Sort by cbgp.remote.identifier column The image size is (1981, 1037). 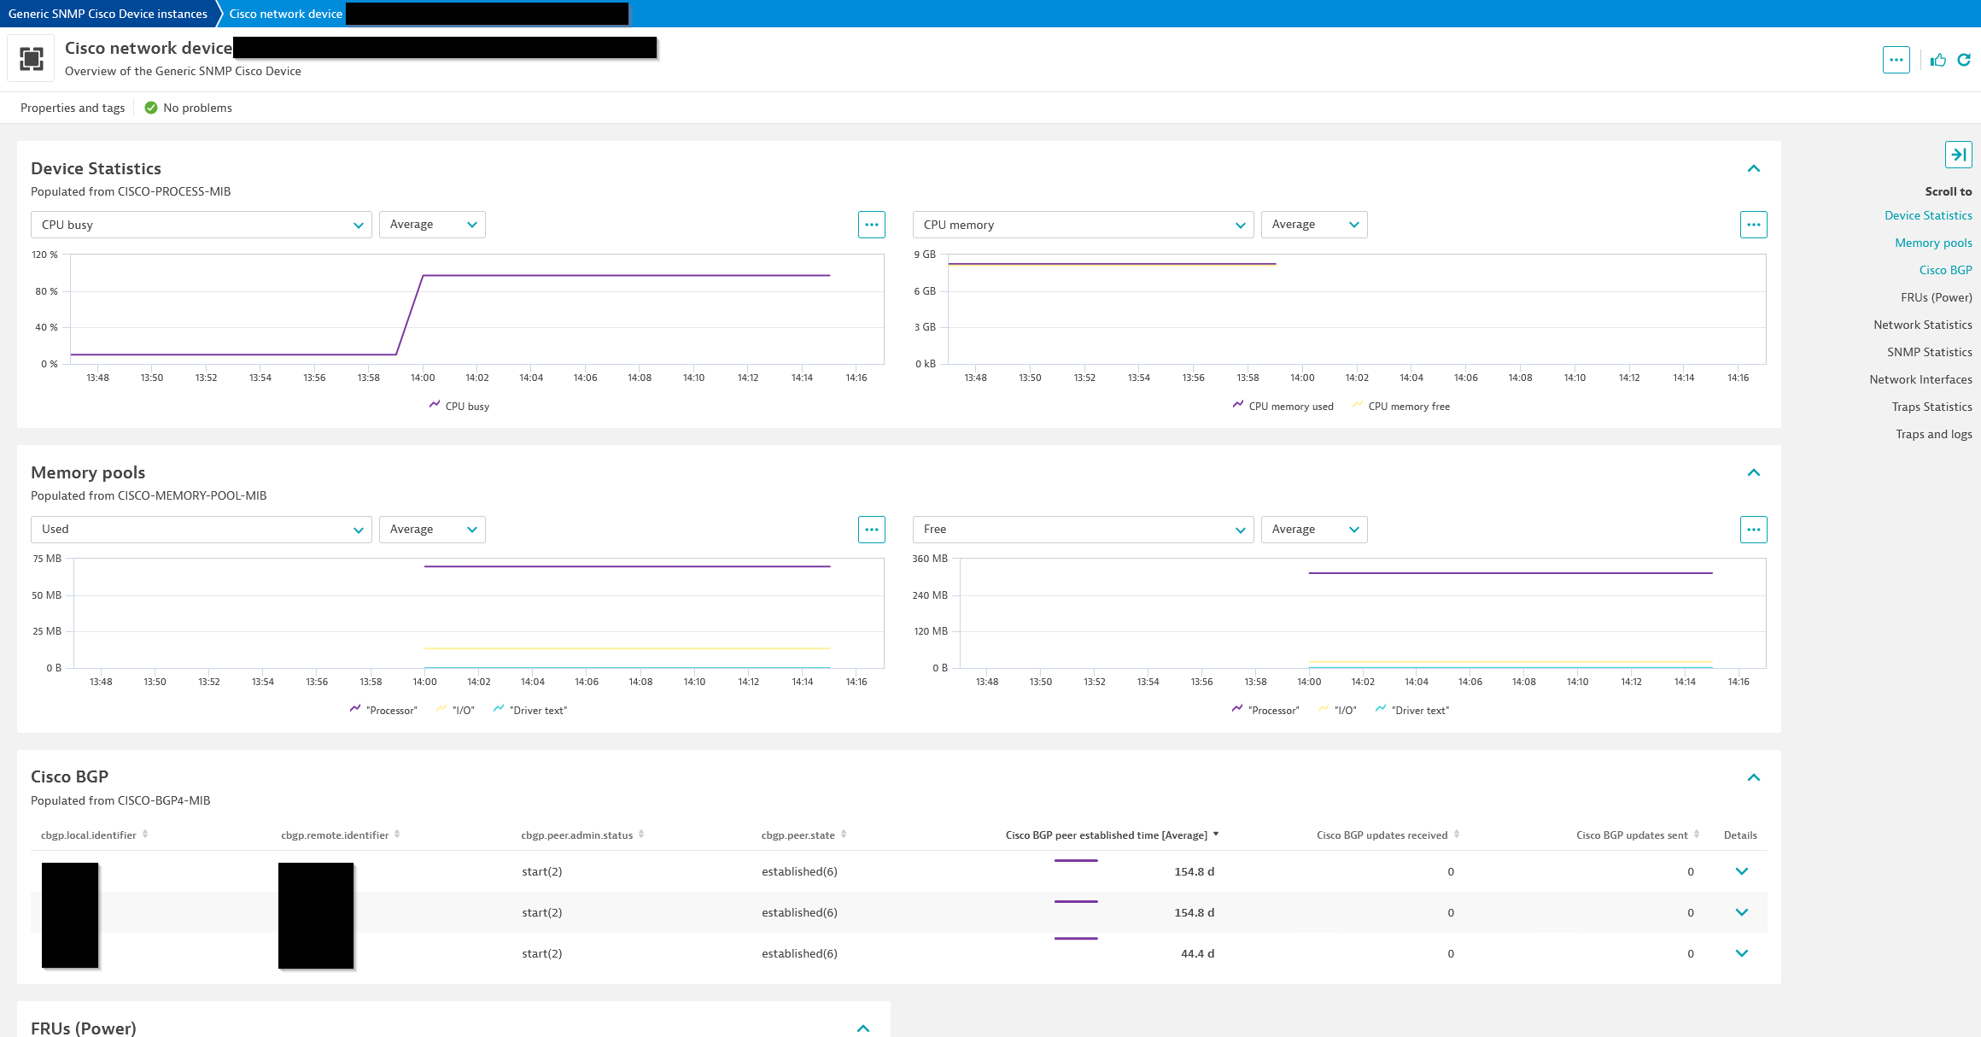pyautogui.click(x=340, y=835)
